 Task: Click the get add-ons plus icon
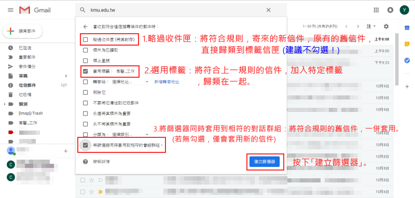[407, 87]
